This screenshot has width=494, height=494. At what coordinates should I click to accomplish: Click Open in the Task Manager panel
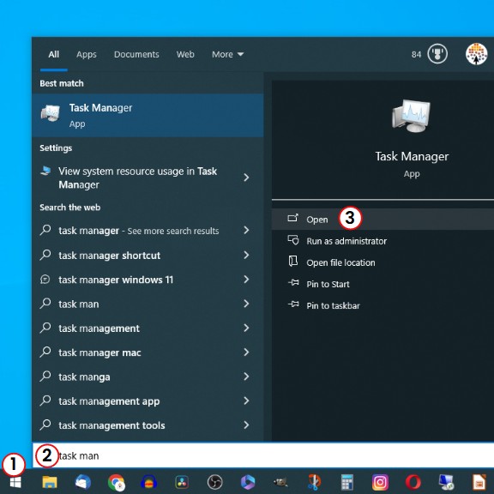point(383,219)
